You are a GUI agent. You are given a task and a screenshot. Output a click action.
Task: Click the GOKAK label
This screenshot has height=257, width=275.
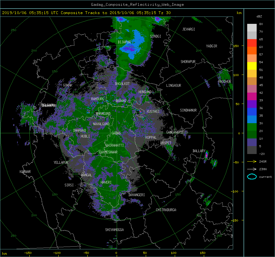(x=68, y=85)
